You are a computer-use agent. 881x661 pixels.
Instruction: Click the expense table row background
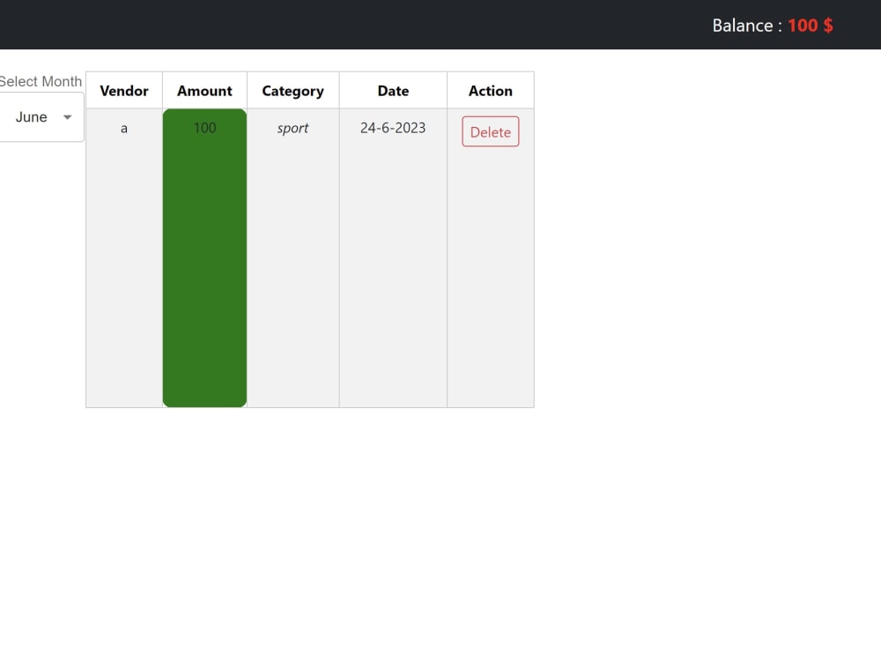[x=393, y=264]
